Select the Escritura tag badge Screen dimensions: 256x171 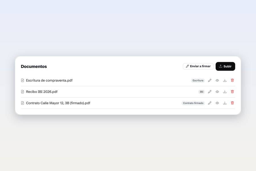pos(198,80)
